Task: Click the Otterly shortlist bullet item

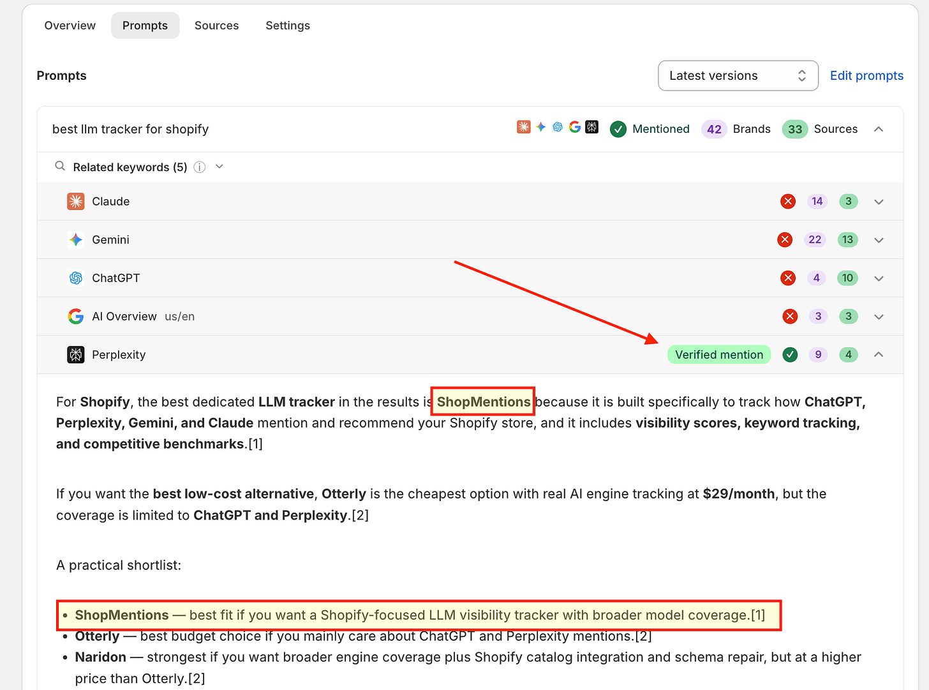Action: pyautogui.click(x=364, y=636)
